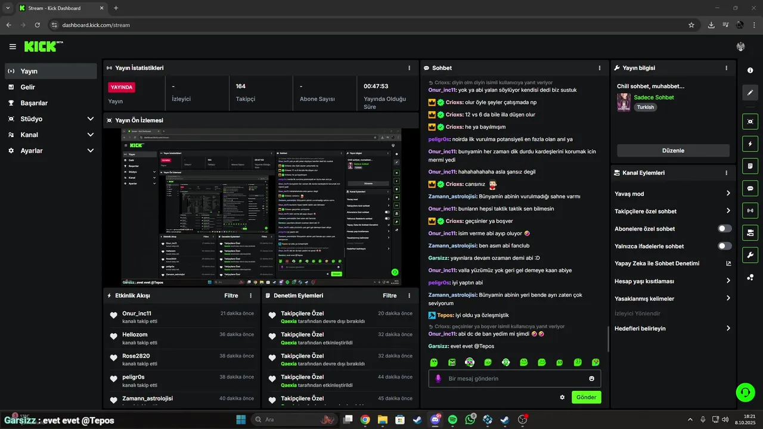Toggle the broadcast signal widget icon
Viewport: 763px width, 429px height.
[750, 210]
